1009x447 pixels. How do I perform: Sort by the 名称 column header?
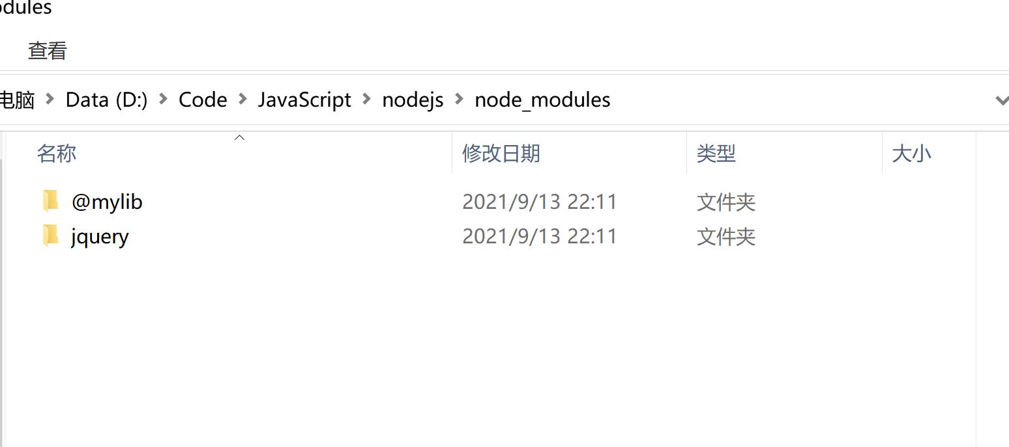[x=57, y=154]
